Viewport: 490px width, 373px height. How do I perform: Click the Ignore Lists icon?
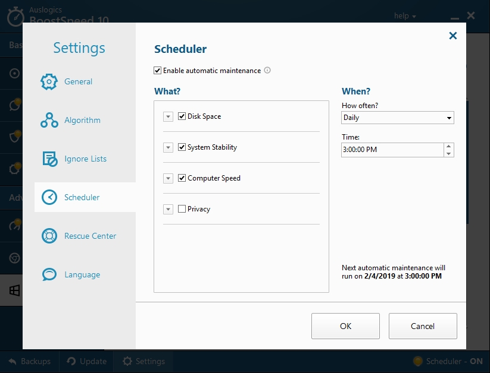pyautogui.click(x=49, y=159)
